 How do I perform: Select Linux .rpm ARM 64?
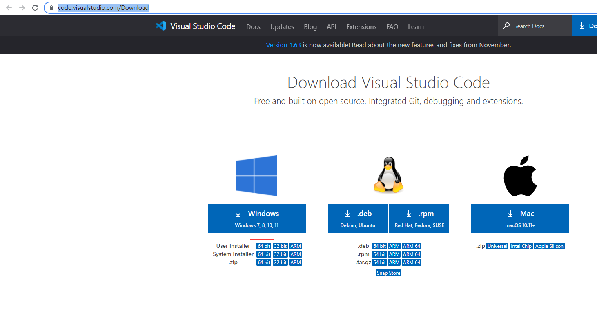click(x=412, y=254)
